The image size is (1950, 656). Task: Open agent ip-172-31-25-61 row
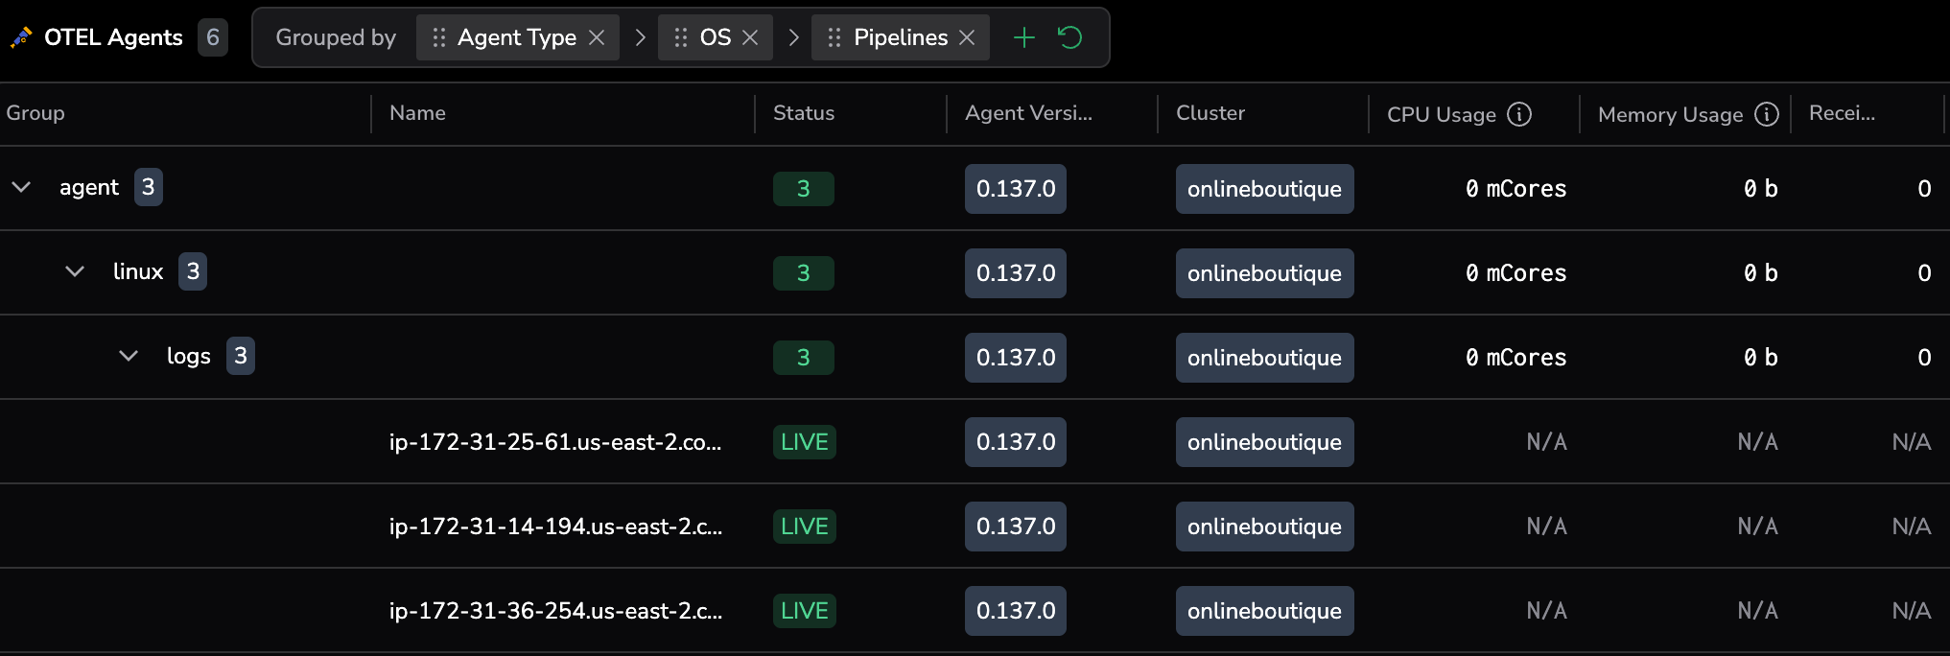coord(554,442)
